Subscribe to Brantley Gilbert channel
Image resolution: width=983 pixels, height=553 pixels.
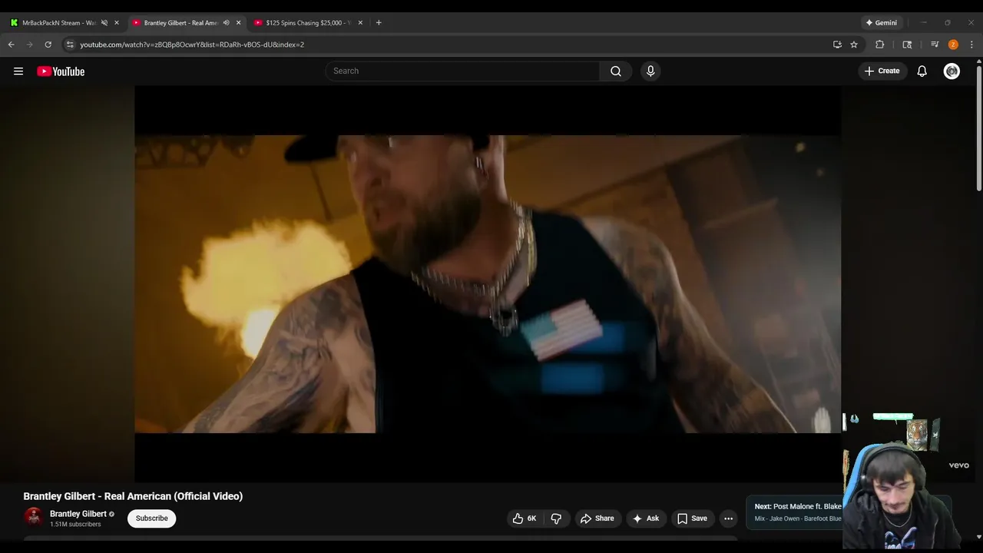(x=151, y=518)
